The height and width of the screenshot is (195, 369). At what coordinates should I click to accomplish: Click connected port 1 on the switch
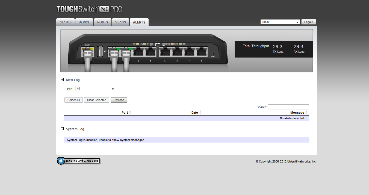tap(114, 52)
